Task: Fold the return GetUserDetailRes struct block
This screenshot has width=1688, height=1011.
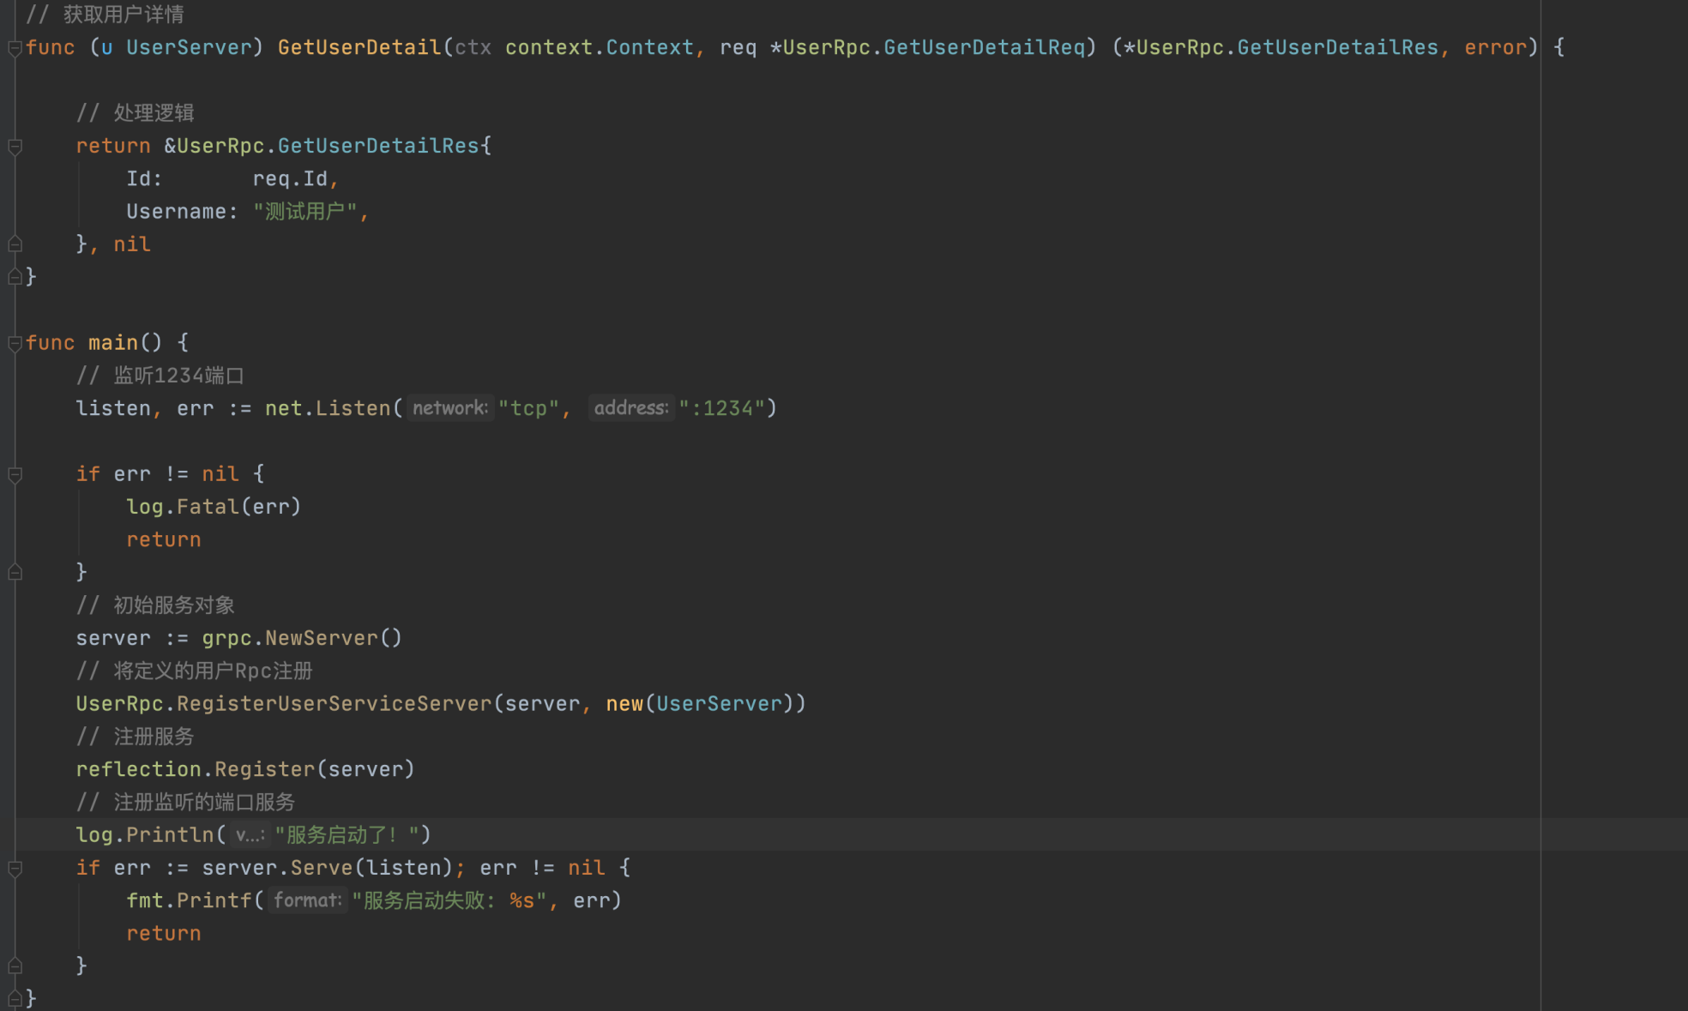Action: pyautogui.click(x=15, y=147)
